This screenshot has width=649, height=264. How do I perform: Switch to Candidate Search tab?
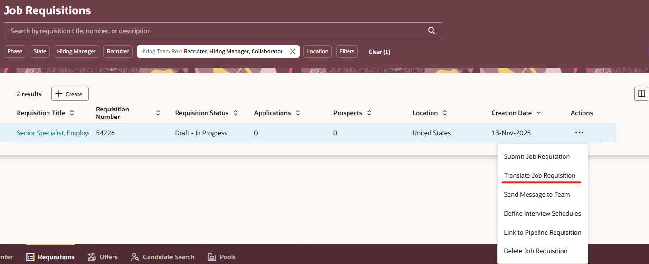162,257
